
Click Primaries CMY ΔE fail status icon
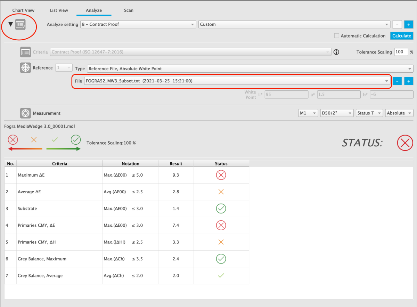point(221,225)
